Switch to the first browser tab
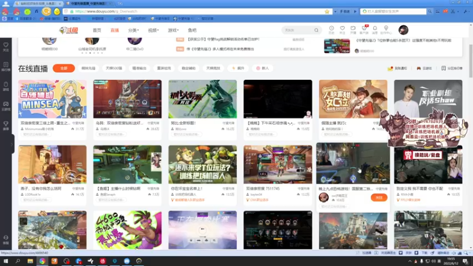The height and width of the screenshot is (266, 473). click(37, 4)
